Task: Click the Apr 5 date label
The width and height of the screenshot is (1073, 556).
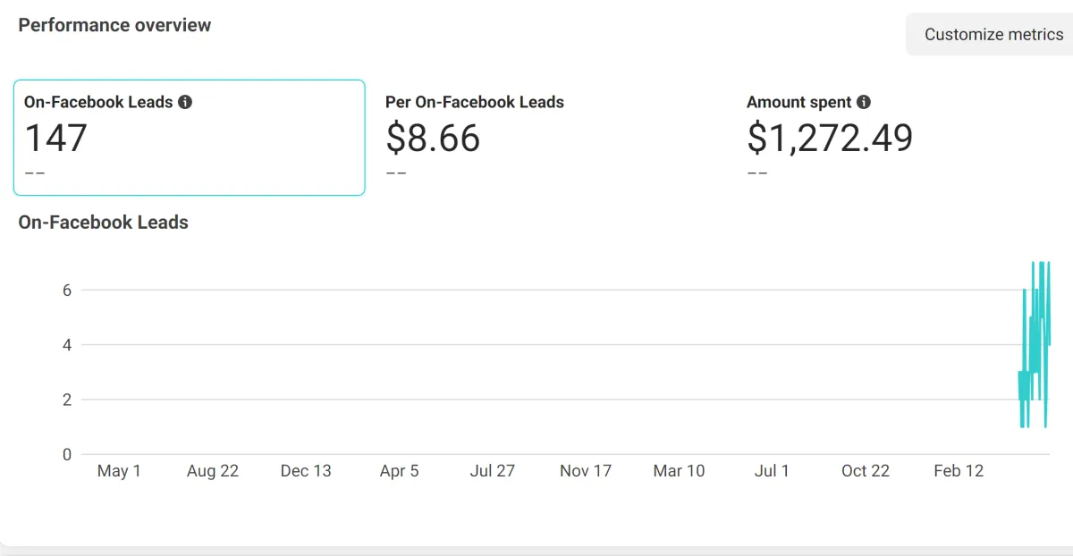Action: point(399,471)
